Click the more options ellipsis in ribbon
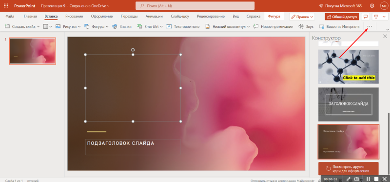Screen dimensions: 390x182 pos(370,26)
